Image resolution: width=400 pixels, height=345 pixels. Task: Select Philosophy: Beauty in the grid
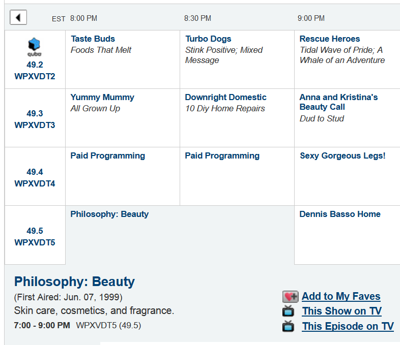coord(109,214)
